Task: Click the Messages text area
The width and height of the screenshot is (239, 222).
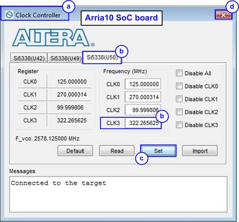Action: click(x=119, y=194)
